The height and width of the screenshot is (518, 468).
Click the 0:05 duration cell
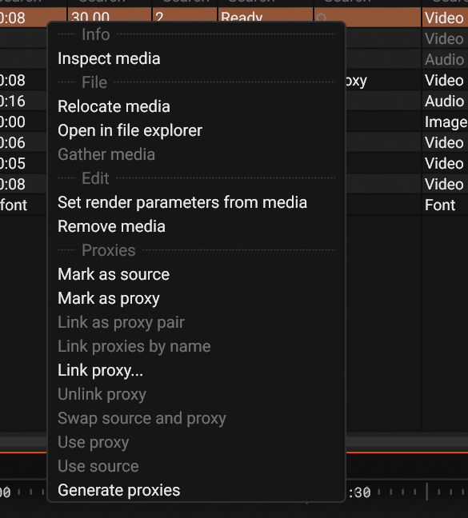point(23,164)
